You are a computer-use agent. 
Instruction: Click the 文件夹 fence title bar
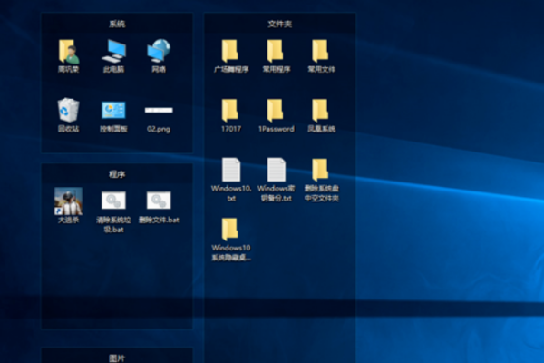[x=279, y=24]
